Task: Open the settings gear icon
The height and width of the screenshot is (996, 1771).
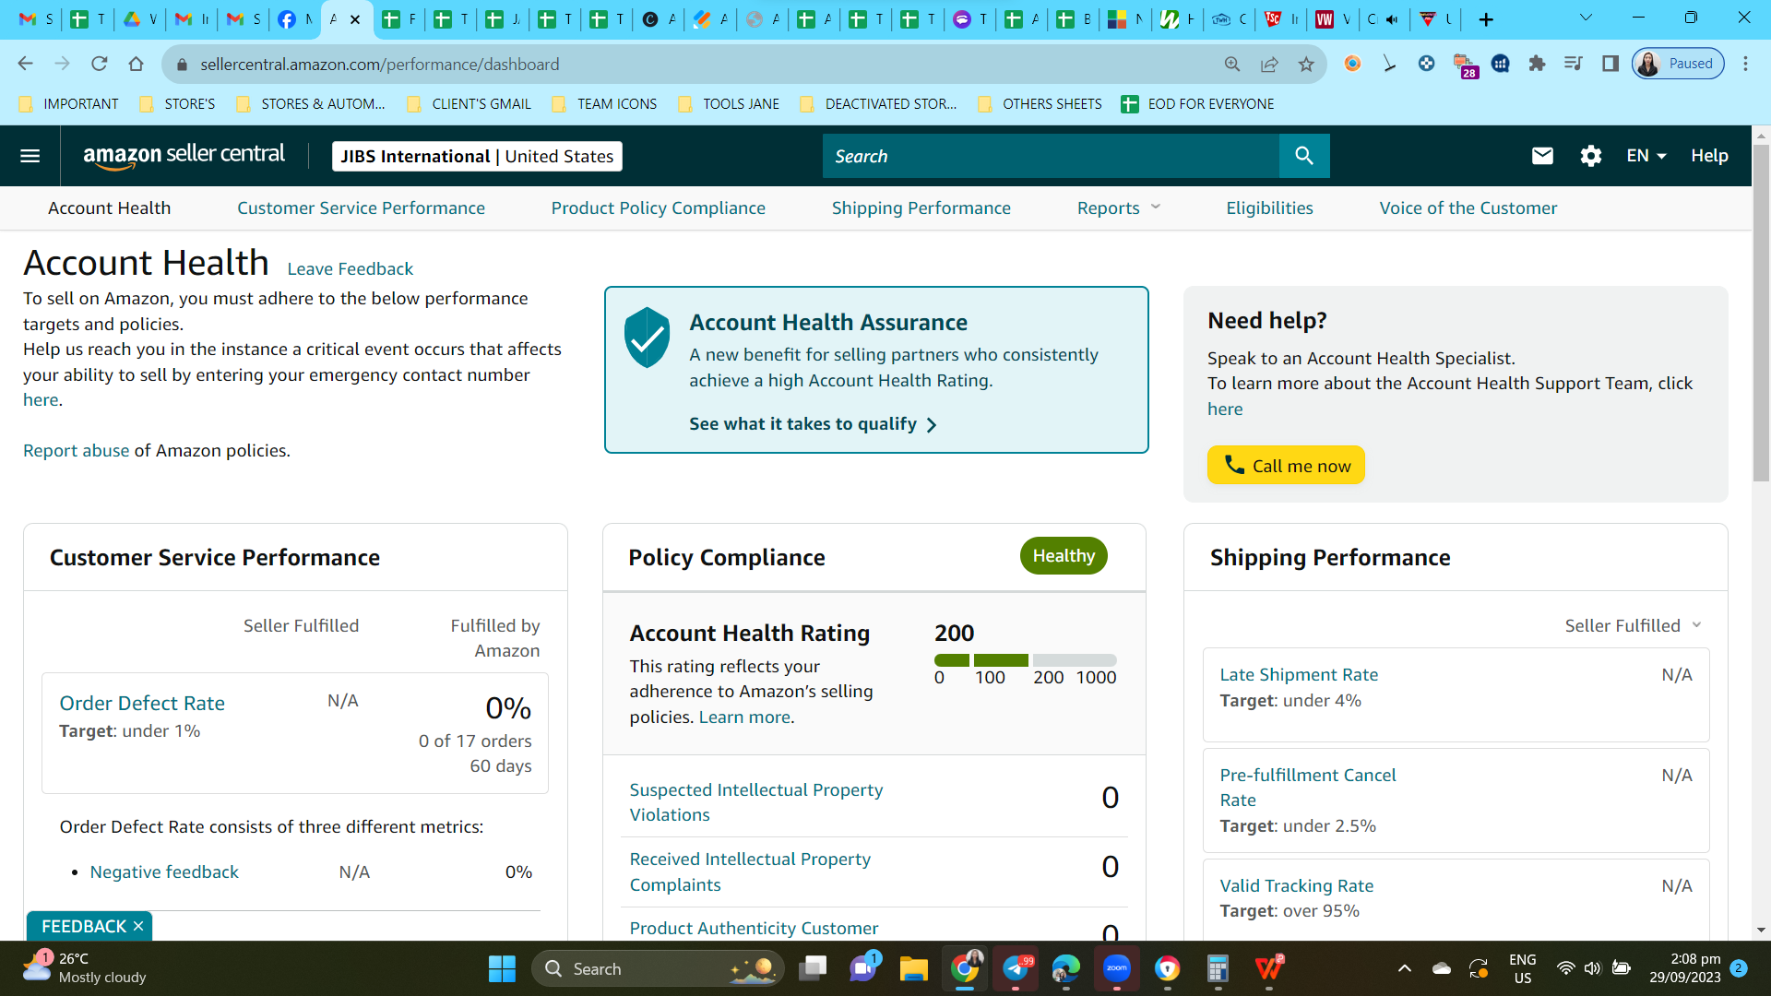Action: click(1591, 156)
